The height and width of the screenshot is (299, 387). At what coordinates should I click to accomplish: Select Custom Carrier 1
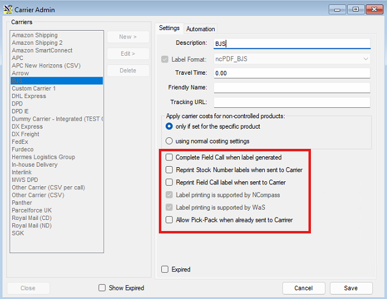[57, 88]
